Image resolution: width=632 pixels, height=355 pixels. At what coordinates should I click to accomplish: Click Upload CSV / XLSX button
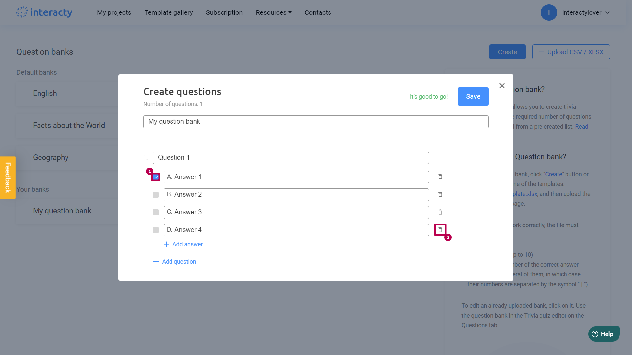pos(571,52)
